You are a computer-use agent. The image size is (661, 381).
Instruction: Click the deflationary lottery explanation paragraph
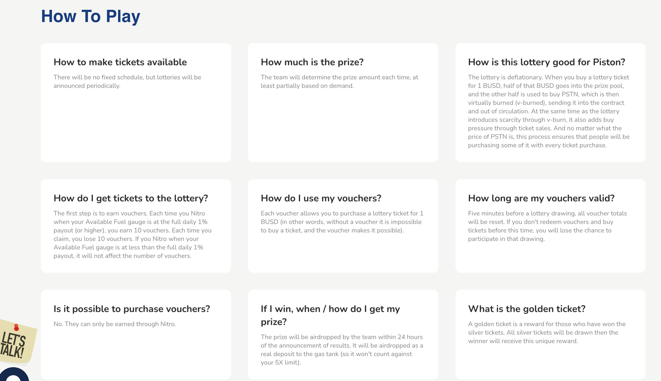(x=549, y=111)
